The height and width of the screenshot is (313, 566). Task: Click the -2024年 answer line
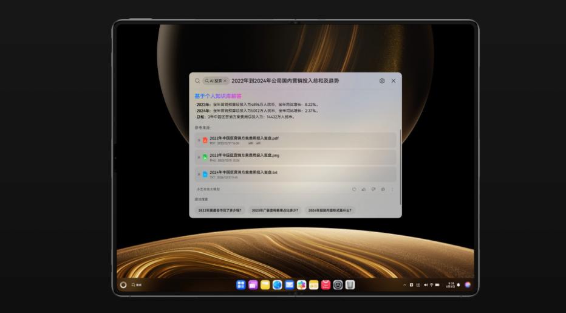[x=257, y=111]
